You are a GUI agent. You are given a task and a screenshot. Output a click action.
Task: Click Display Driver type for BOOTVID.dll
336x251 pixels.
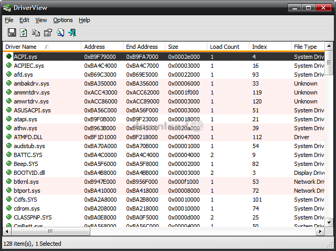coord(309,173)
